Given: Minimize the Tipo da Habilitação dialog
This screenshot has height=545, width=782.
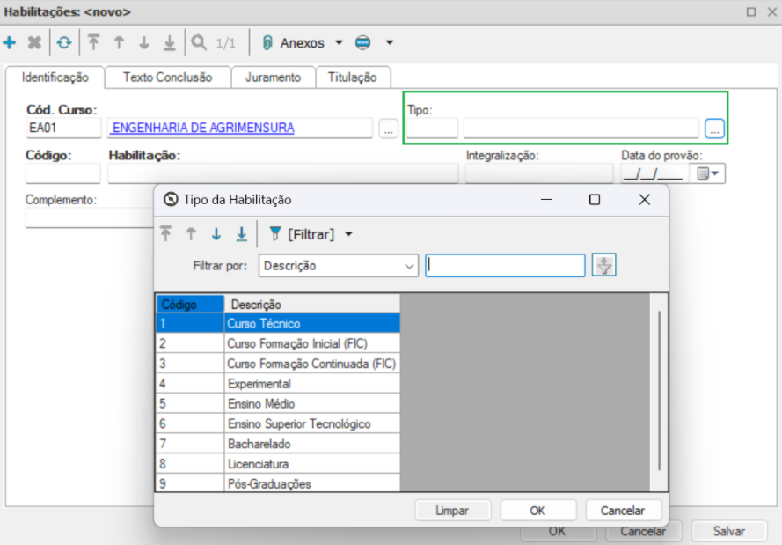Looking at the screenshot, I should click(x=546, y=200).
